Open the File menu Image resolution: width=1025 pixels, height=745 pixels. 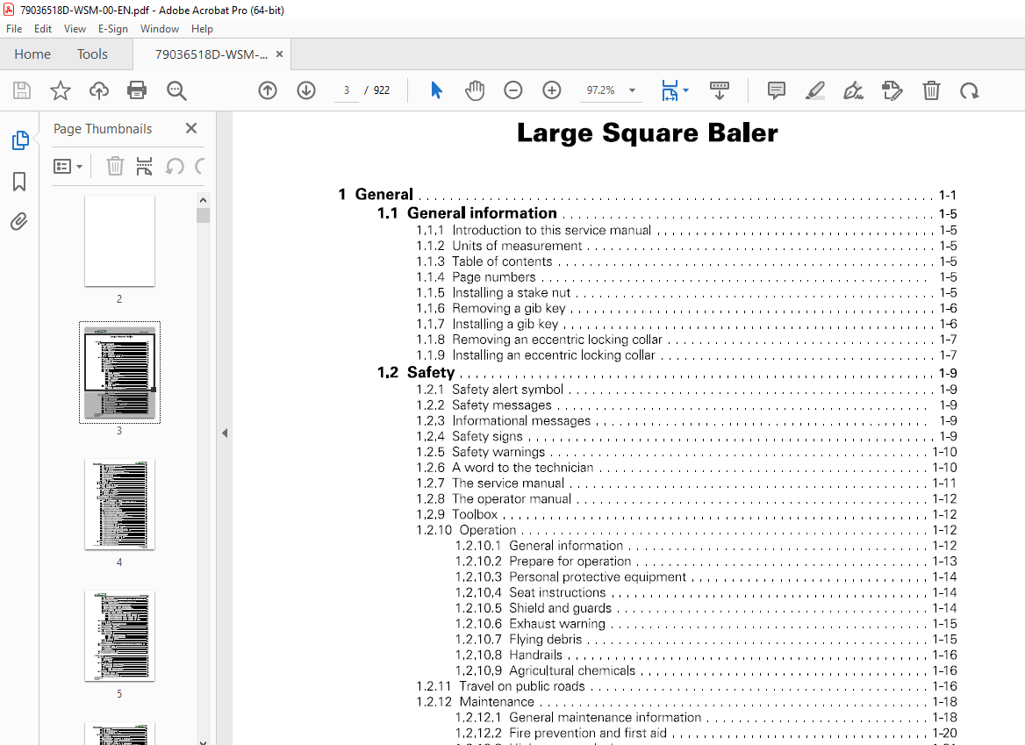pyautogui.click(x=14, y=29)
